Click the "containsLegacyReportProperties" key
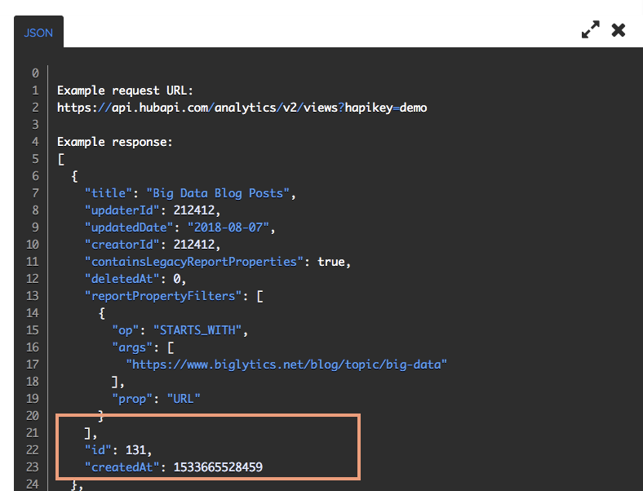 pos(194,262)
